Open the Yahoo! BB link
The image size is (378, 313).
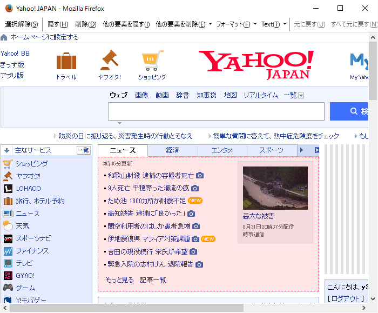point(15,54)
